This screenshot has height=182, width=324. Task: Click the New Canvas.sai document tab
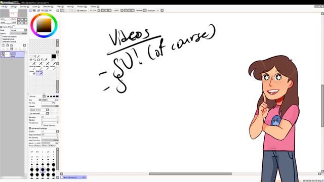click(x=73, y=177)
